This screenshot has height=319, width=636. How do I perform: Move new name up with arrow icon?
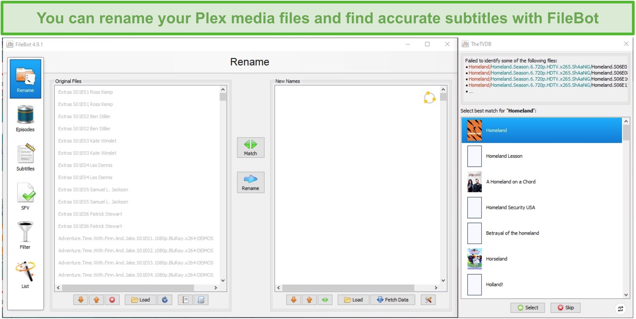pos(309,300)
